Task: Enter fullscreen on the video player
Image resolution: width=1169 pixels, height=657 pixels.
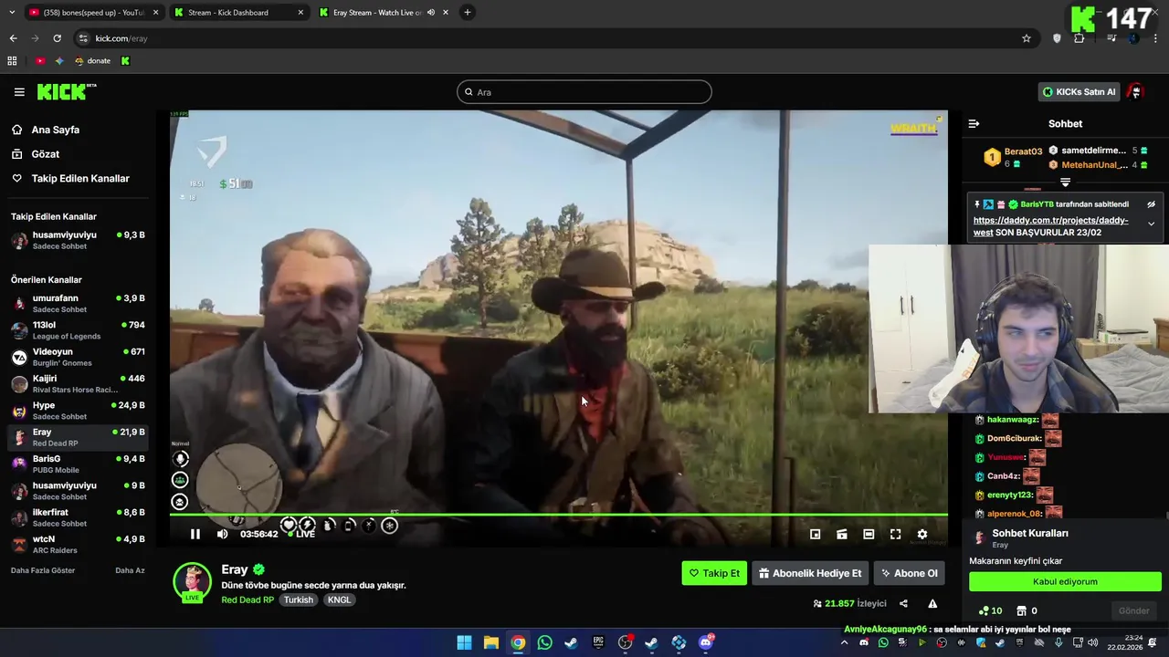Action: (x=895, y=534)
